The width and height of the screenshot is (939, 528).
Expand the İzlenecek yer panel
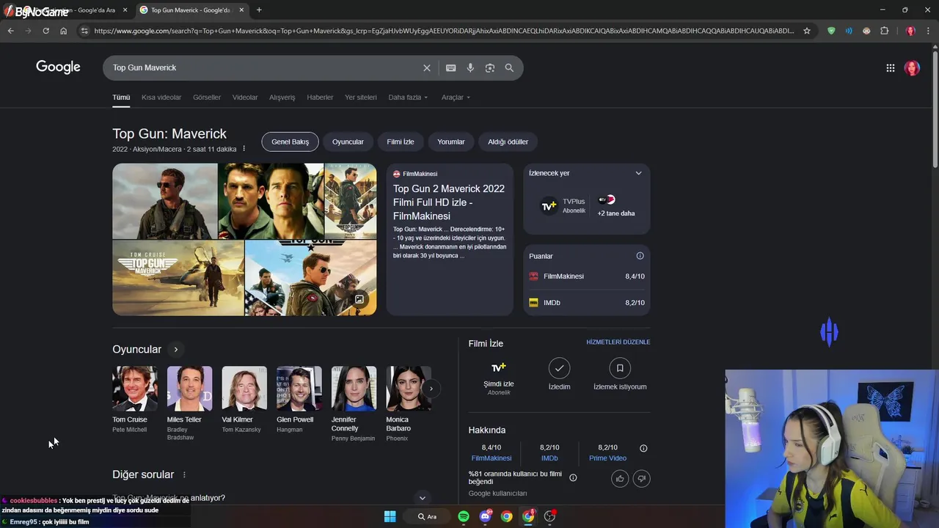(638, 173)
